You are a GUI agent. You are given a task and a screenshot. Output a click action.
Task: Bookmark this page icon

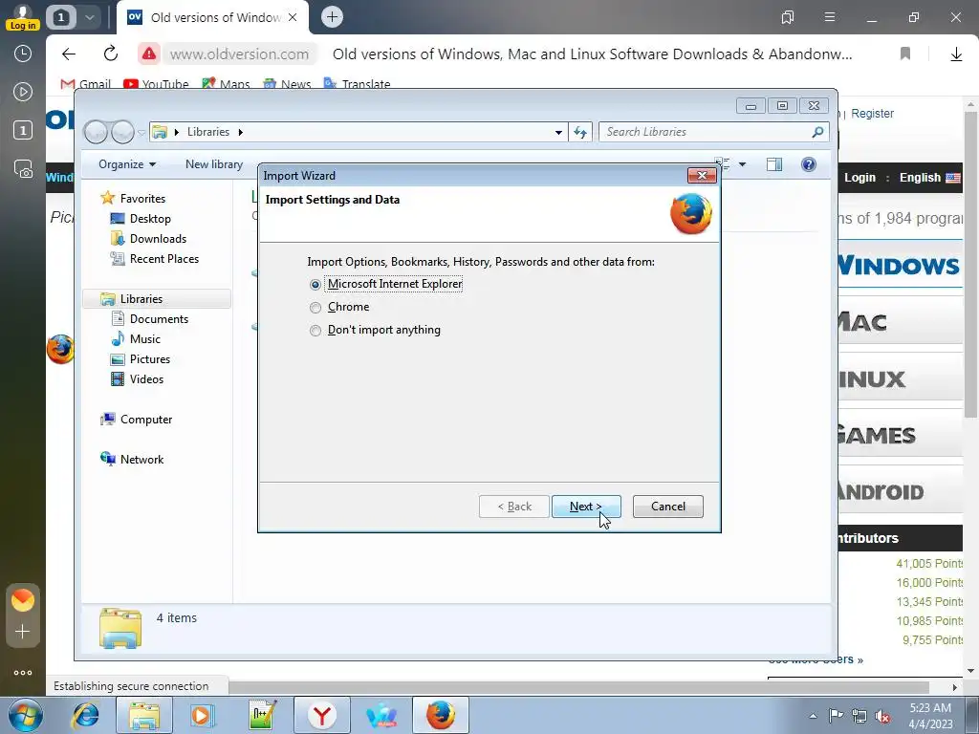(x=905, y=54)
